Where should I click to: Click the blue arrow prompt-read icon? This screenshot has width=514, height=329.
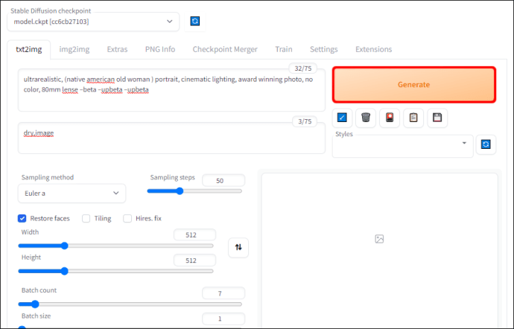coord(342,118)
